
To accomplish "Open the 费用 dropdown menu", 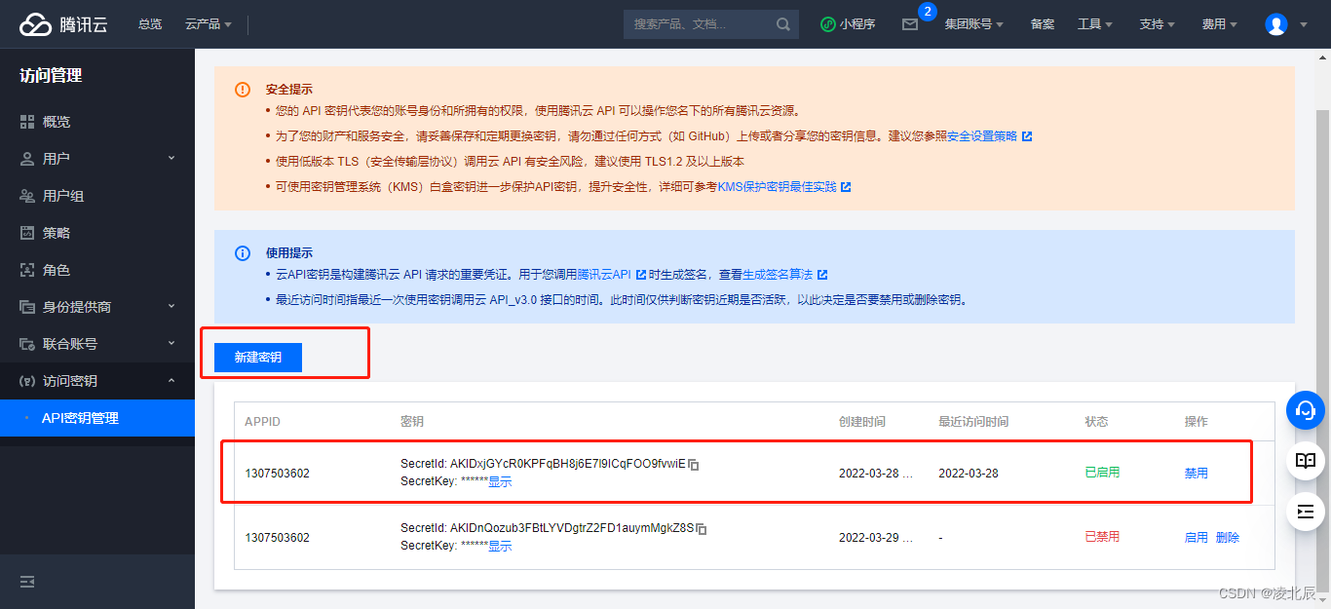I will 1219,24.
